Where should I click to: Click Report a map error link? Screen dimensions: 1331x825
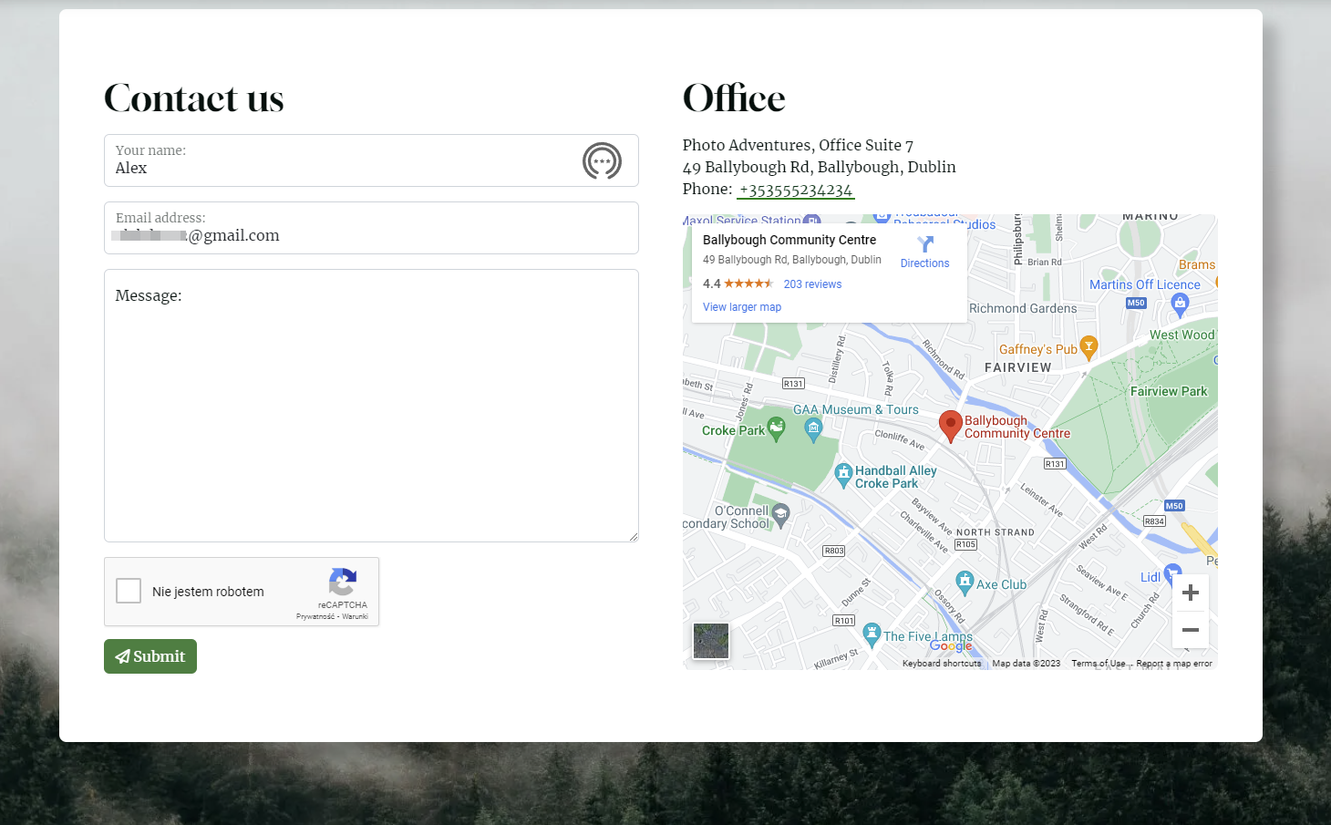[x=1174, y=664]
